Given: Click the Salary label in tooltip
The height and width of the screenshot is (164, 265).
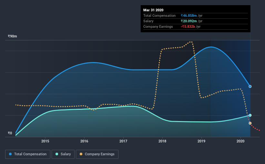Looking at the screenshot, I should tap(148, 21).
